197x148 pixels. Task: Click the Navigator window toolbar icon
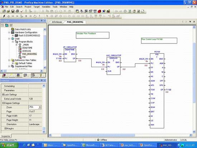click(77, 11)
